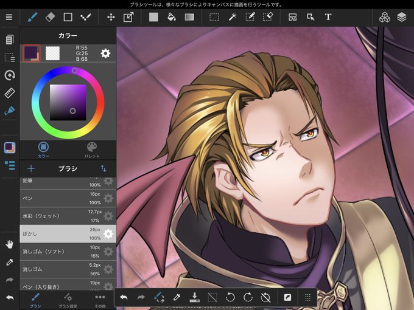Switch to その他 bottom tab
The image size is (414, 310).
tap(100, 300)
